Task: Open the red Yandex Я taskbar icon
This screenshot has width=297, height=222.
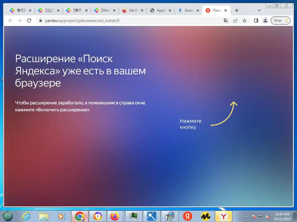Action: [188, 216]
